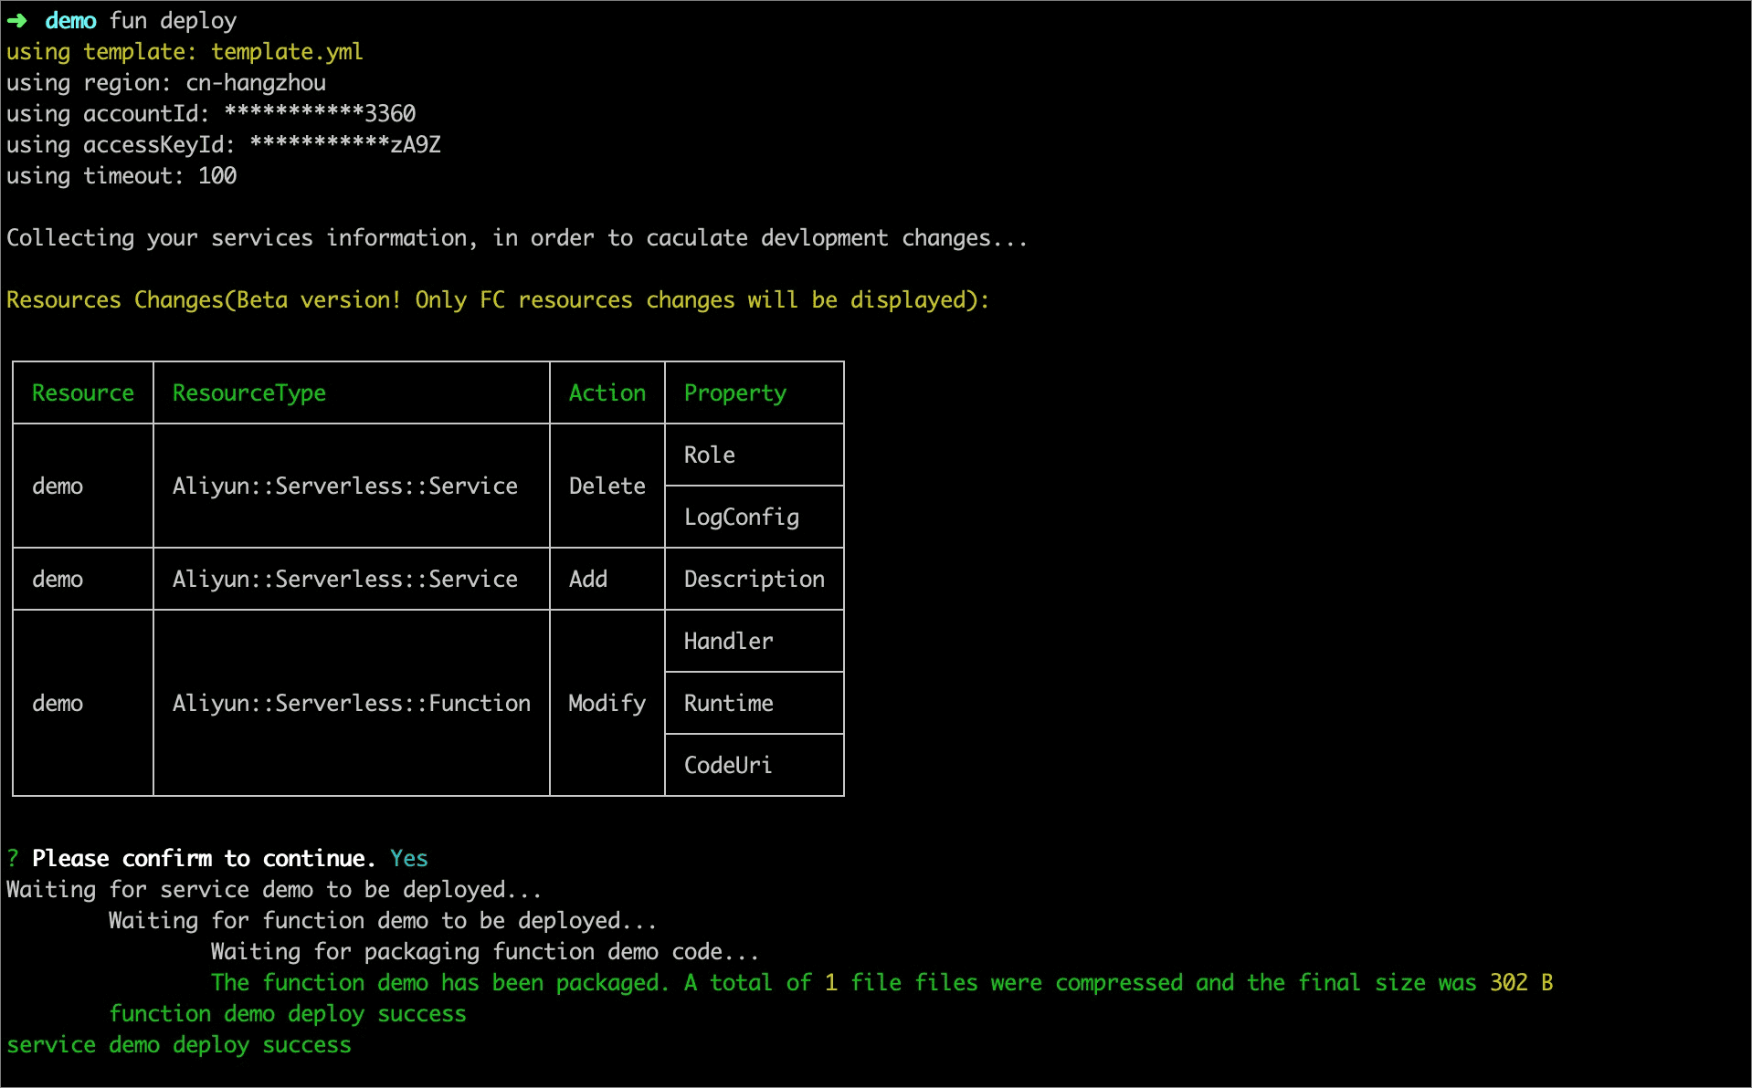This screenshot has height=1088, width=1752.
Task: Click the green arrow prompt symbol
Action: click(x=16, y=21)
